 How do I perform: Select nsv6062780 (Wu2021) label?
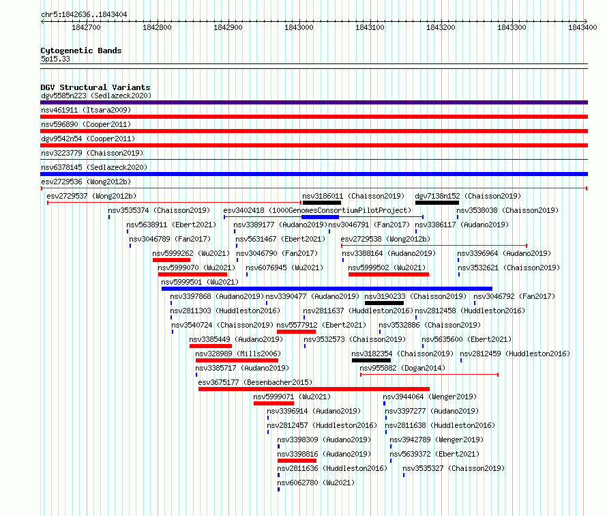click(x=316, y=483)
